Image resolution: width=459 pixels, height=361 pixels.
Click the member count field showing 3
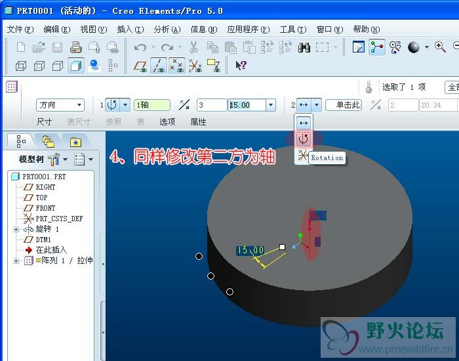pyautogui.click(x=212, y=105)
